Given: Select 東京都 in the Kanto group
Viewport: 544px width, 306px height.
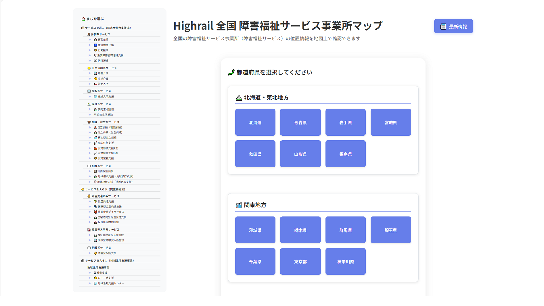Looking at the screenshot, I should pyautogui.click(x=301, y=261).
